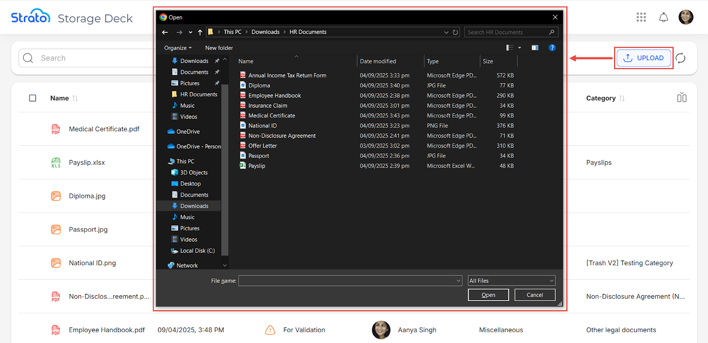Select Desktop in the navigation tree
The image size is (708, 343).
click(x=190, y=184)
